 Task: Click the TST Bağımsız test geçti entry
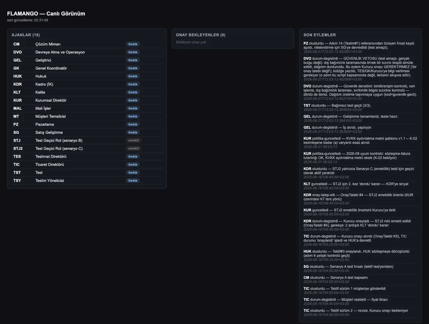click(360, 107)
